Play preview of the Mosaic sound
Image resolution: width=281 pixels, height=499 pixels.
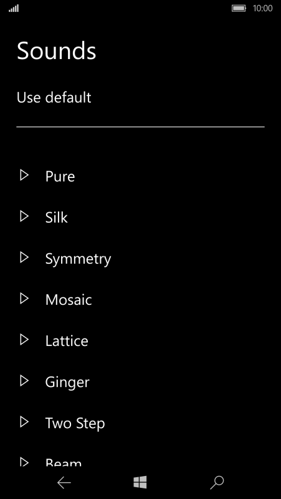[24, 299]
